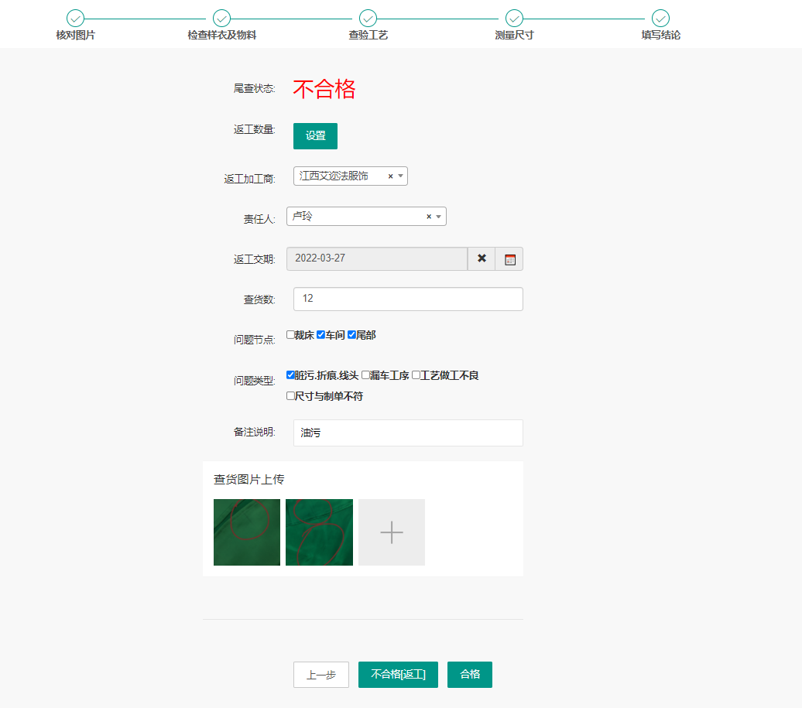Click the 查验工艺 step label
This screenshot has height=708, width=802.
[x=368, y=34]
